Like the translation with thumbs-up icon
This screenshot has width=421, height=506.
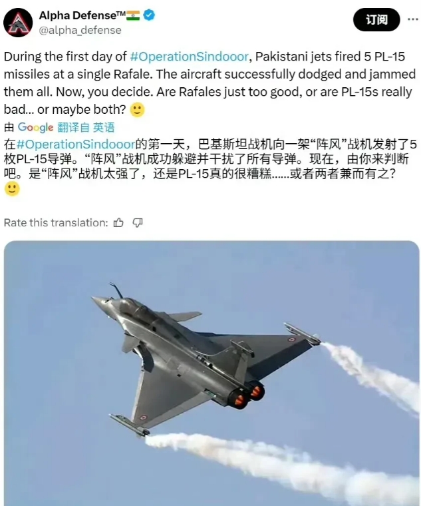click(118, 222)
